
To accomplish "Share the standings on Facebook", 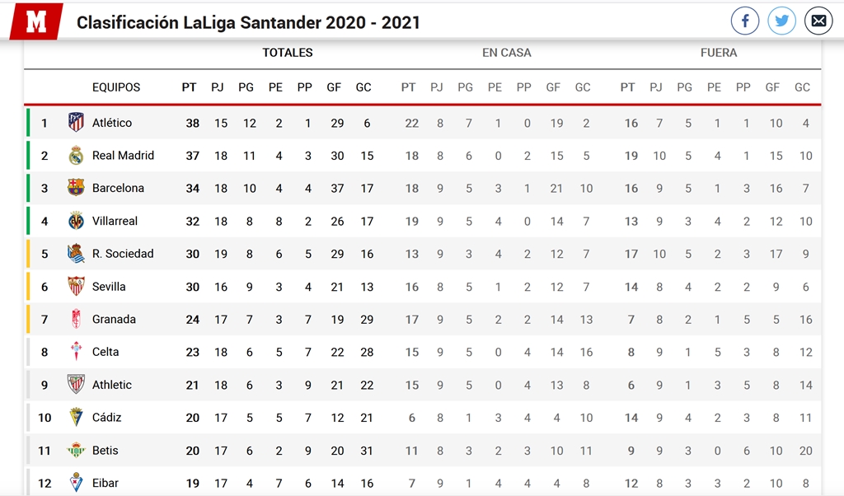I will [x=745, y=21].
